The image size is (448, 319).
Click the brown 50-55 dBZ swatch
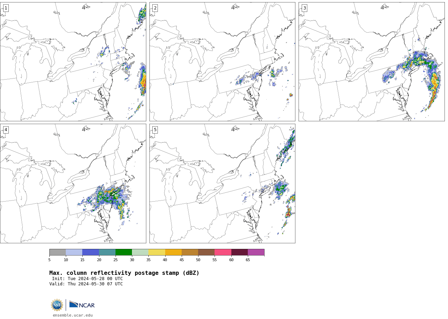click(206, 252)
